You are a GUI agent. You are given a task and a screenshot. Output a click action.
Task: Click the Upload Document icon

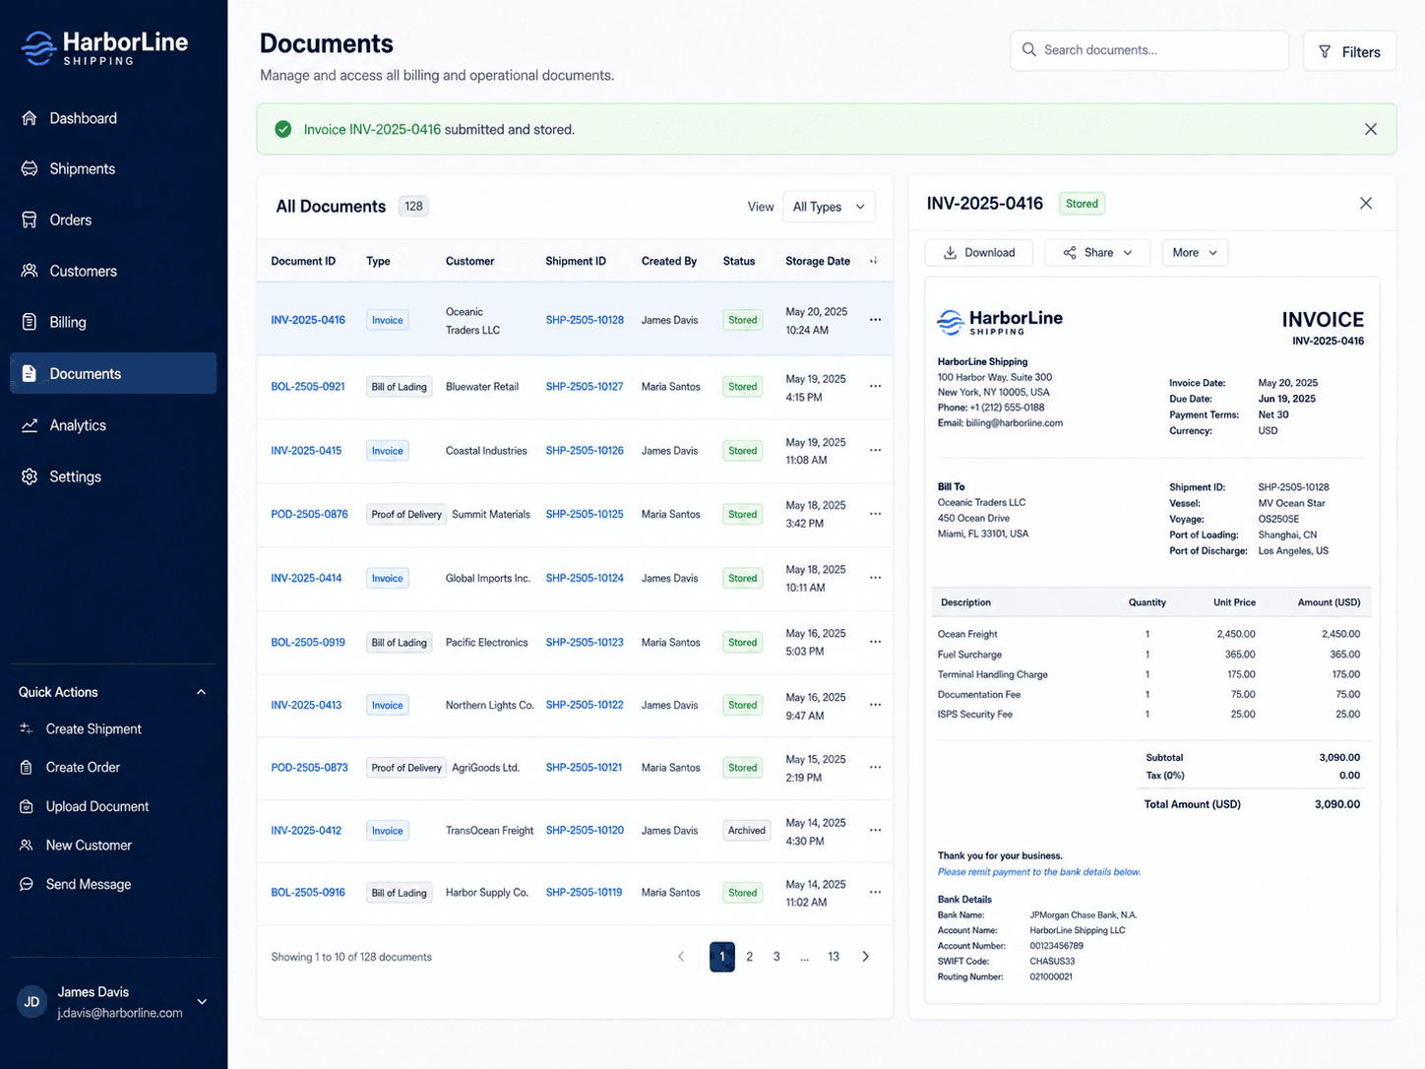point(27,807)
